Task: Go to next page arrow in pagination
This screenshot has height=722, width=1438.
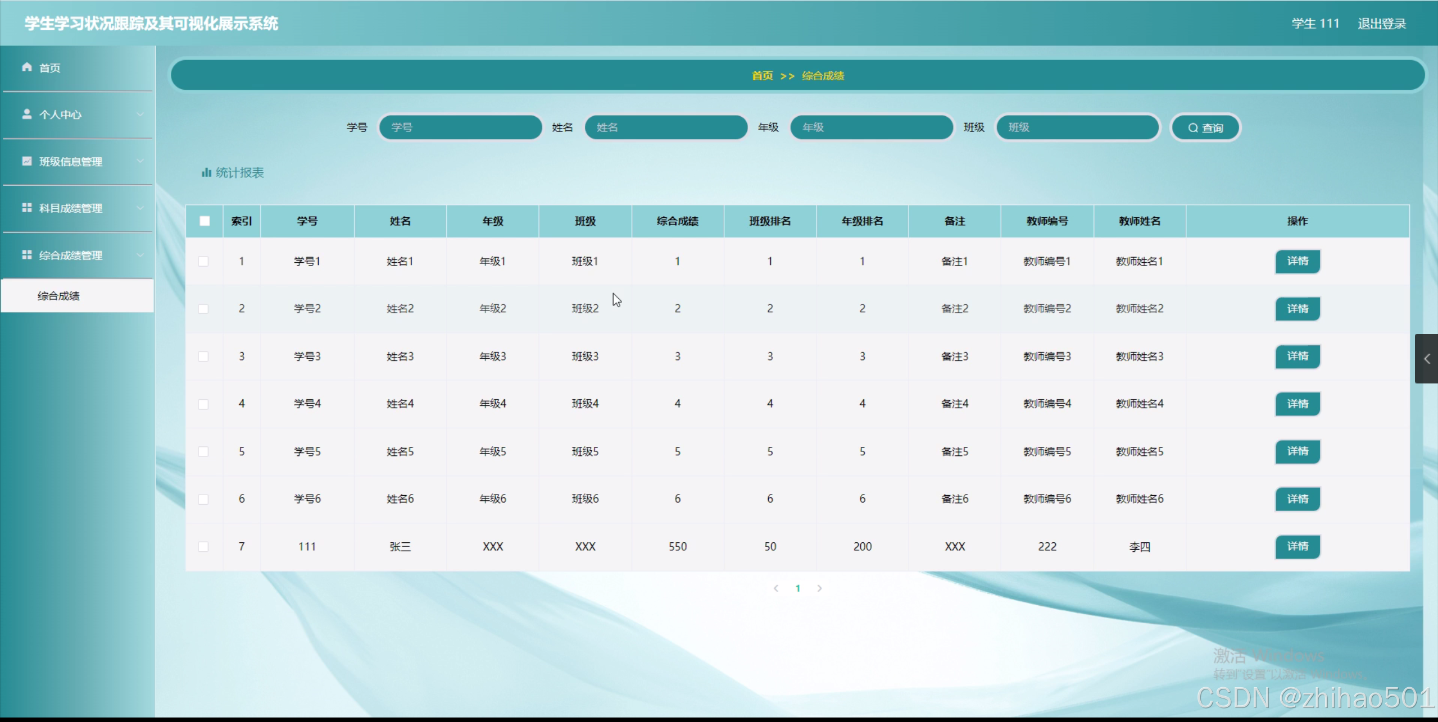Action: (819, 588)
